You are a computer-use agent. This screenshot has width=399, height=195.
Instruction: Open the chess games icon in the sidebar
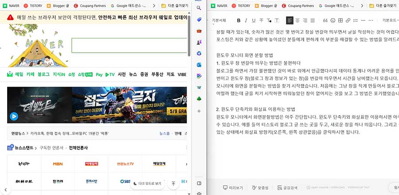(199, 42)
